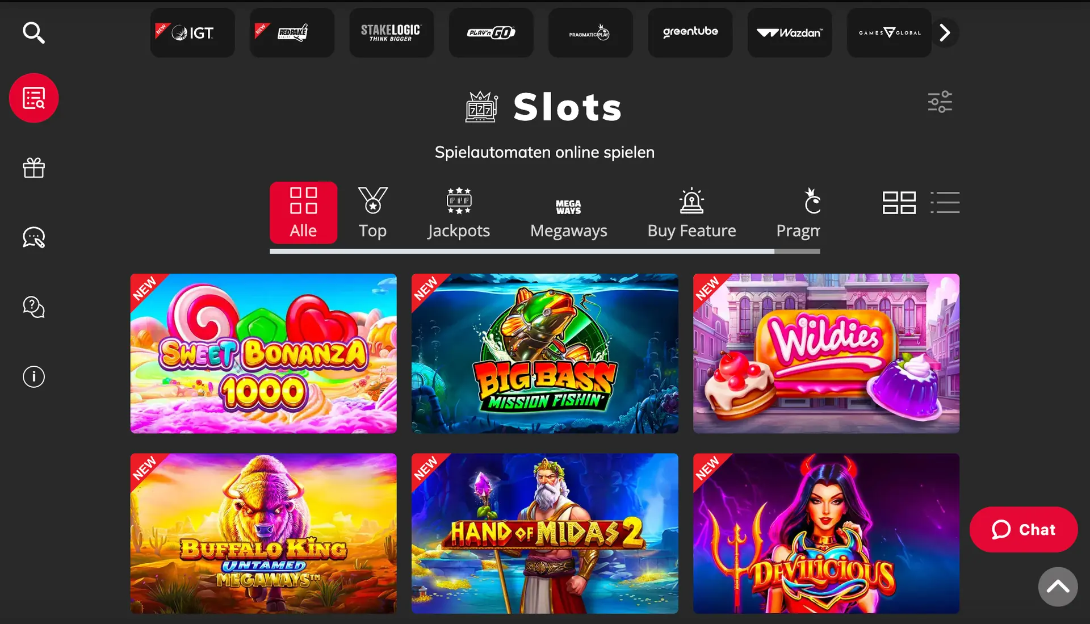Click the red Chat button
The image size is (1090, 624).
(x=1024, y=529)
